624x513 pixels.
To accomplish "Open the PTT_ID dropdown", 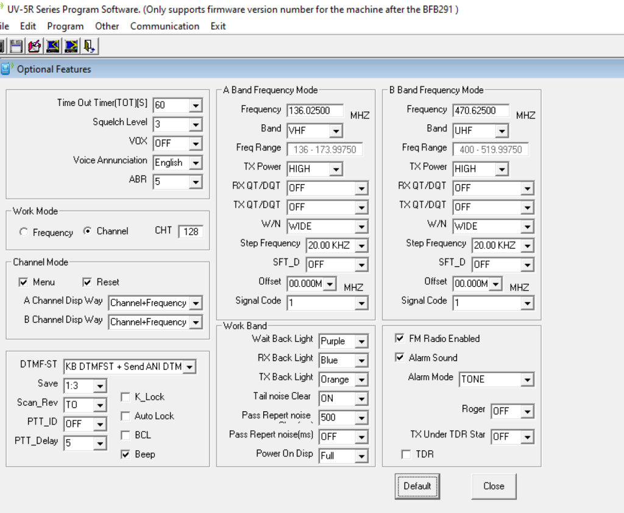I will pyautogui.click(x=100, y=424).
